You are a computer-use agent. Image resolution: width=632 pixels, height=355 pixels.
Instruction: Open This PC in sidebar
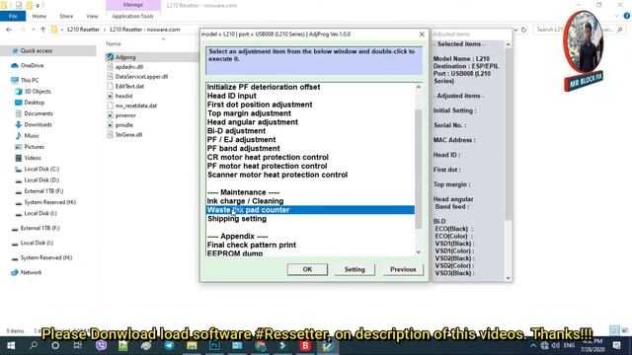click(30, 80)
